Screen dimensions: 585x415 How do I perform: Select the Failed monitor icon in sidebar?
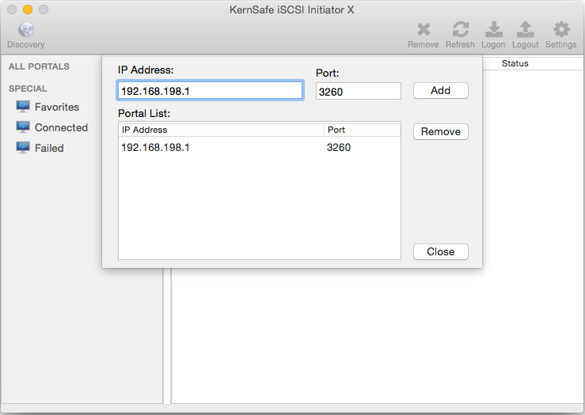click(x=23, y=148)
